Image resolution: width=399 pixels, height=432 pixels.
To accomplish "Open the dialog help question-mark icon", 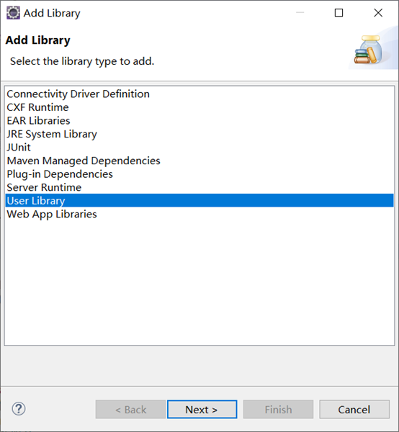I will pyautogui.click(x=19, y=409).
